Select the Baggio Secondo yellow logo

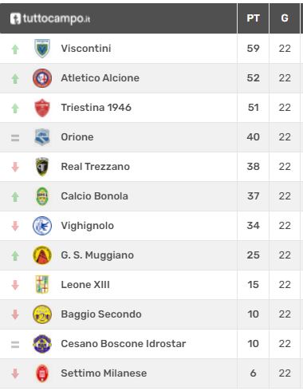point(42,314)
